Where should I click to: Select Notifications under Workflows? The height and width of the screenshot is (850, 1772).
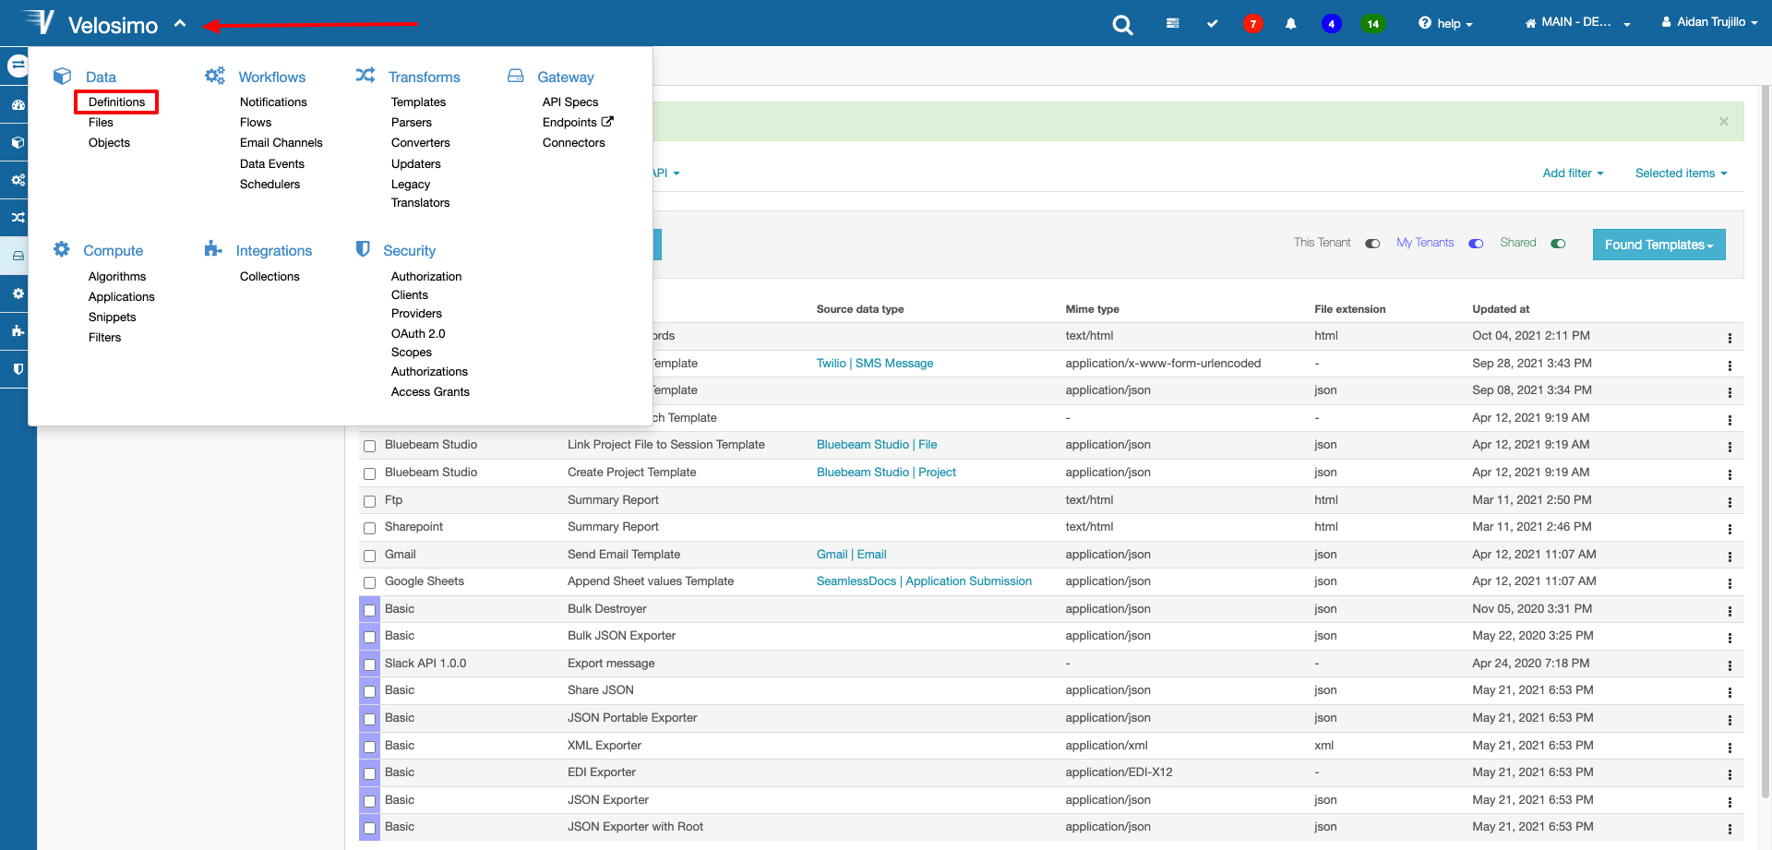273,102
